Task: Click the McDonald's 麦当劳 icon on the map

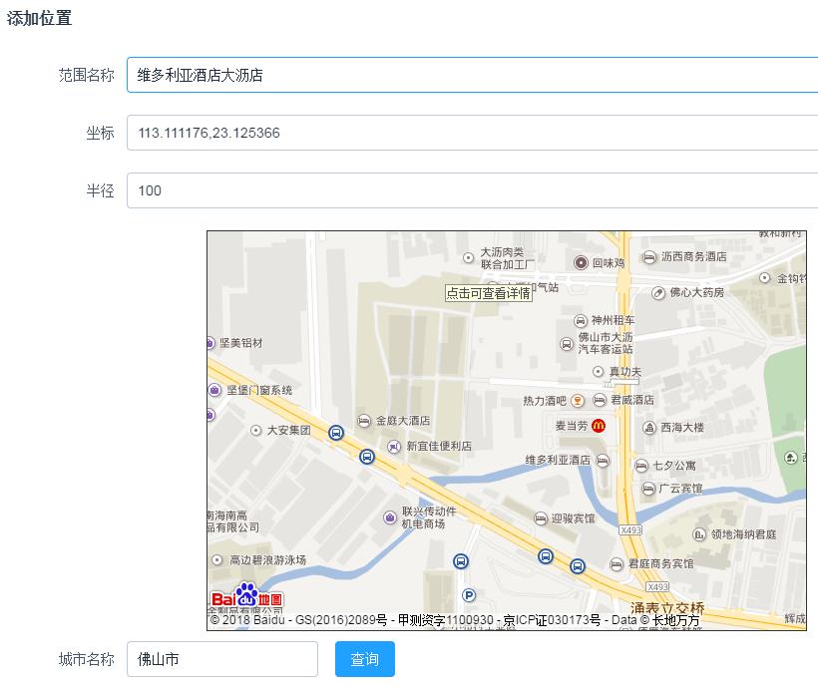Action: tap(599, 425)
